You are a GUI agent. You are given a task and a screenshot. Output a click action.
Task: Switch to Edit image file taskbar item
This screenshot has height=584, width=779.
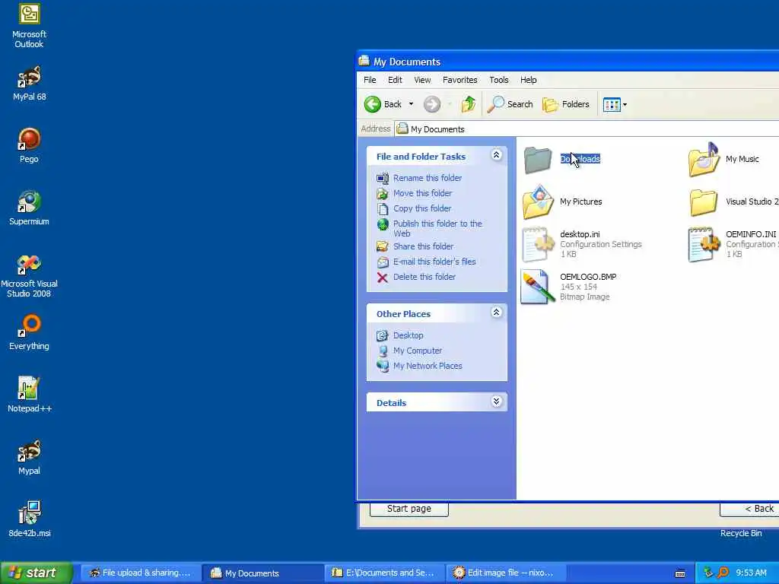click(x=506, y=573)
